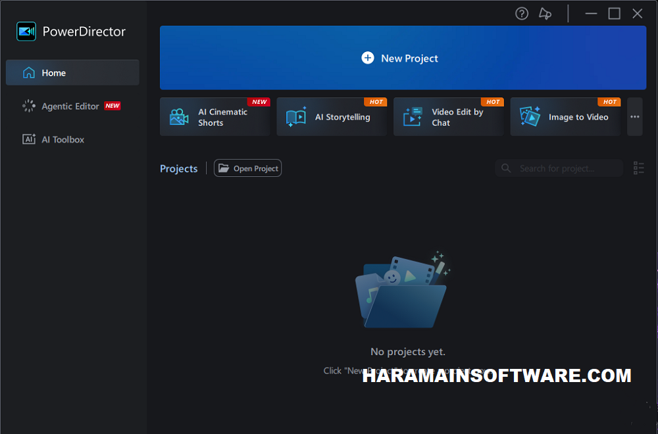This screenshot has width=658, height=434.
Task: Click the empty projects folder illustration
Action: (403, 290)
